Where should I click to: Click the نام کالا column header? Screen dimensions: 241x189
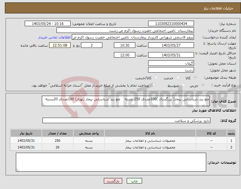click(150, 133)
